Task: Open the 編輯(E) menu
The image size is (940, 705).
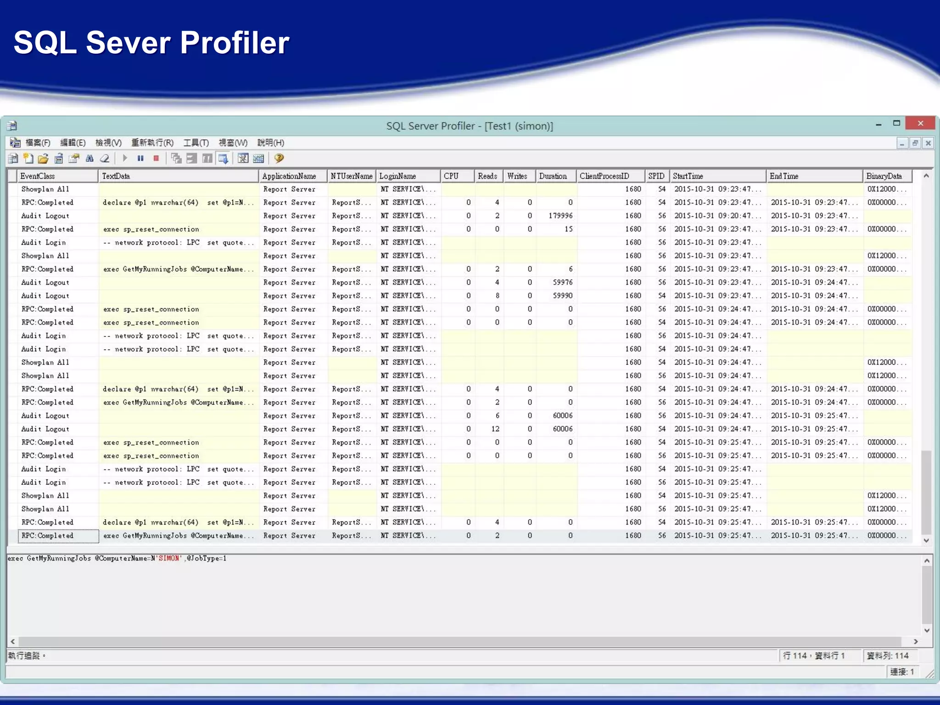Action: (73, 143)
